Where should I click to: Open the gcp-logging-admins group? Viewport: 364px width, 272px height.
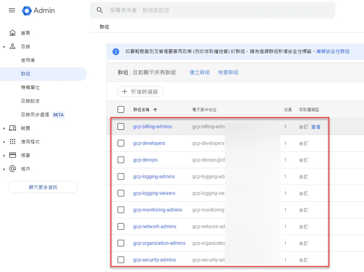click(x=154, y=176)
